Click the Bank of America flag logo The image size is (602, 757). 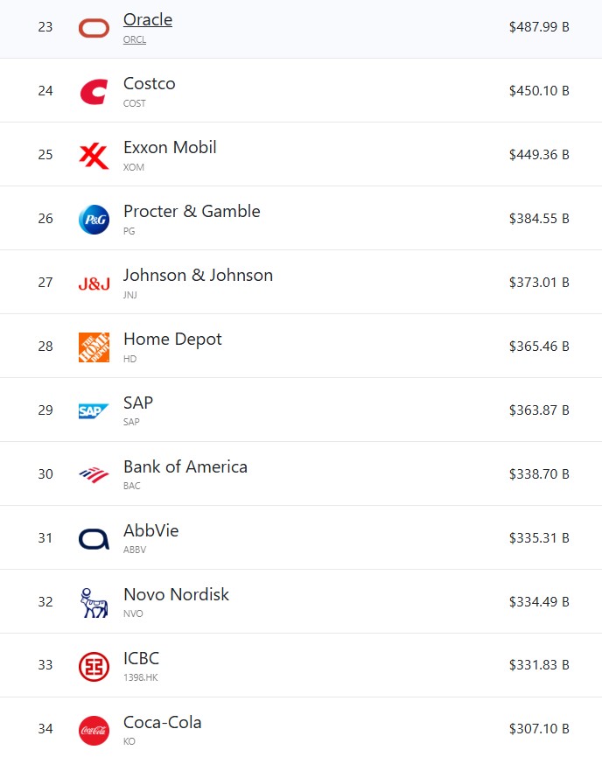click(94, 475)
